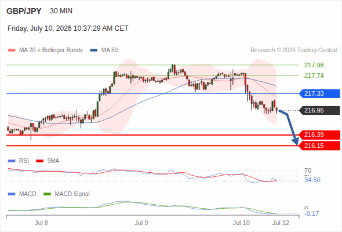This screenshot has width=342, height=232.
Task: Click the GBP/JPY pair title
Action: pos(24,11)
